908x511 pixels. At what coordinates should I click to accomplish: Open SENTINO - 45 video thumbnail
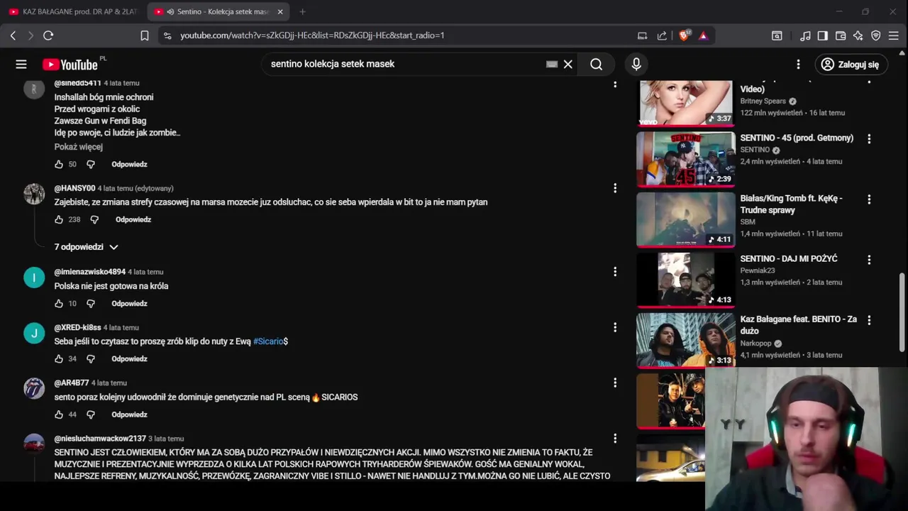click(x=685, y=159)
